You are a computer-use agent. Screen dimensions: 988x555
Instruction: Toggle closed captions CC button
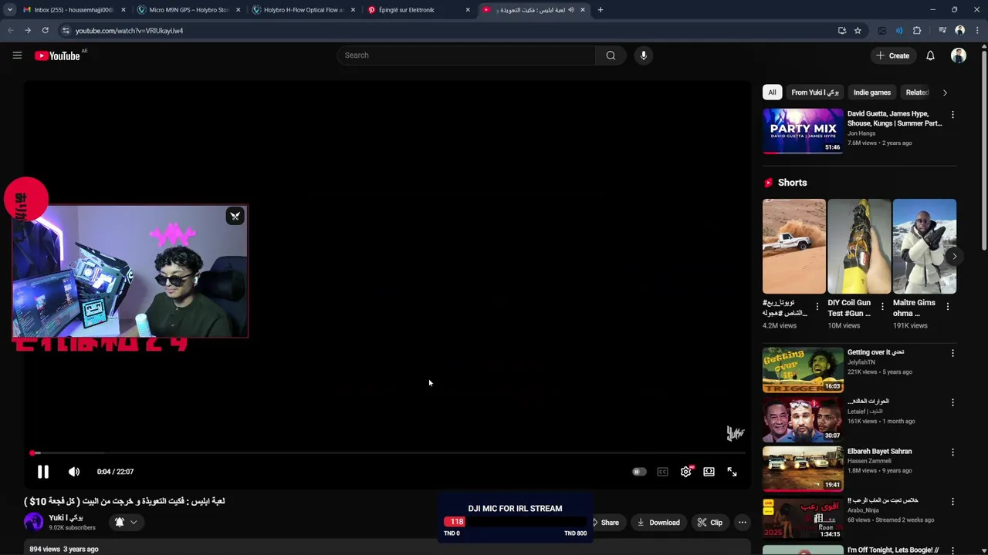tap(662, 472)
